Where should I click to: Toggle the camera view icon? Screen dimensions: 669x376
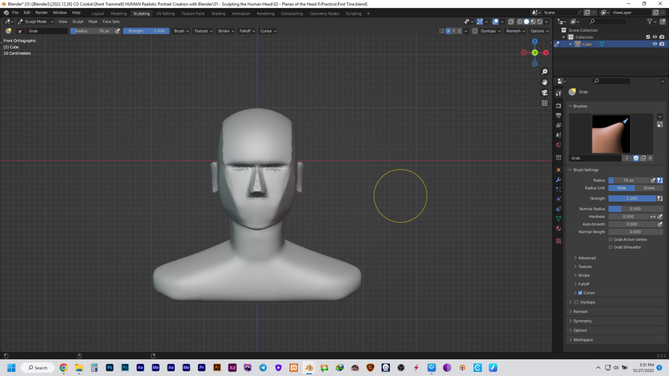click(x=545, y=92)
